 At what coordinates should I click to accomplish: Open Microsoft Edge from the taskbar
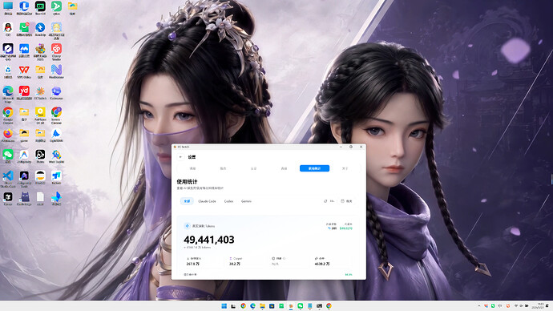point(253,305)
